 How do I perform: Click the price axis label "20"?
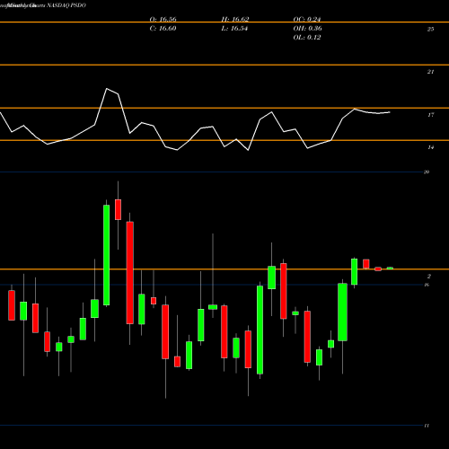click(427, 172)
